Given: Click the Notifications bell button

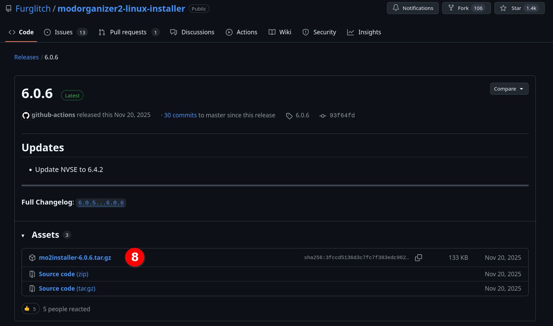Looking at the screenshot, I should pyautogui.click(x=413, y=8).
